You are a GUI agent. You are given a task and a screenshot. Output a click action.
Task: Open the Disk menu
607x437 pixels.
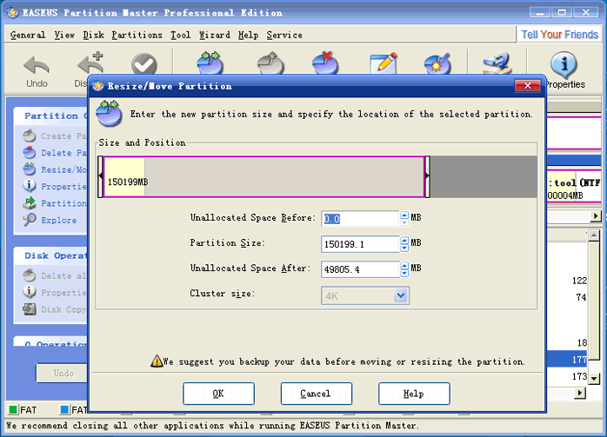pyautogui.click(x=93, y=35)
